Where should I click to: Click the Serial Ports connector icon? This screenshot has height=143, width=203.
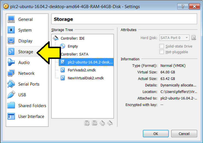coord(11,84)
